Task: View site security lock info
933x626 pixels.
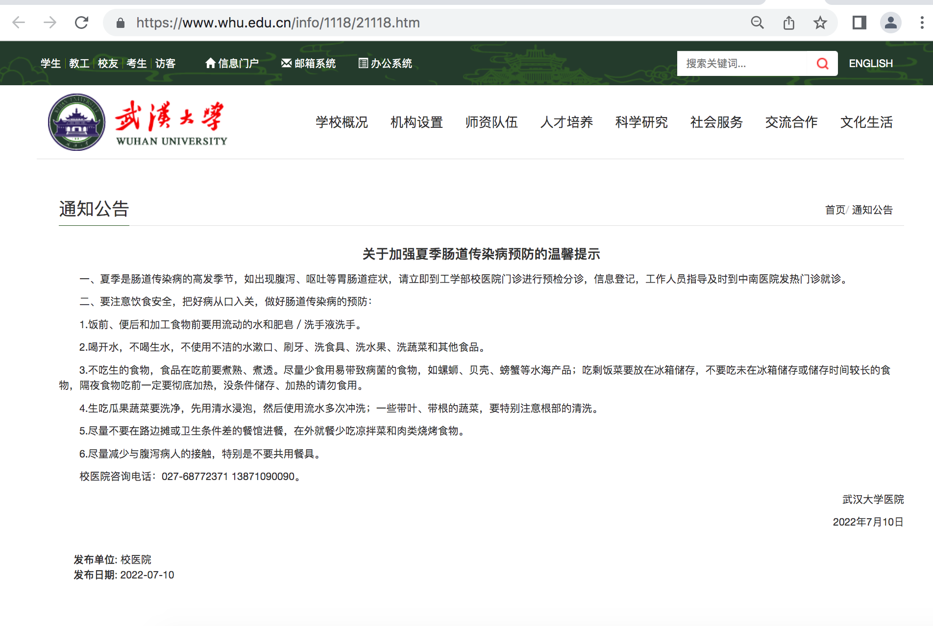Action: tap(121, 23)
